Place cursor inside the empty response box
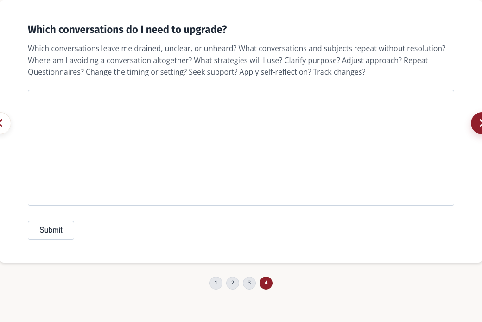This screenshot has width=482, height=322. 241,148
